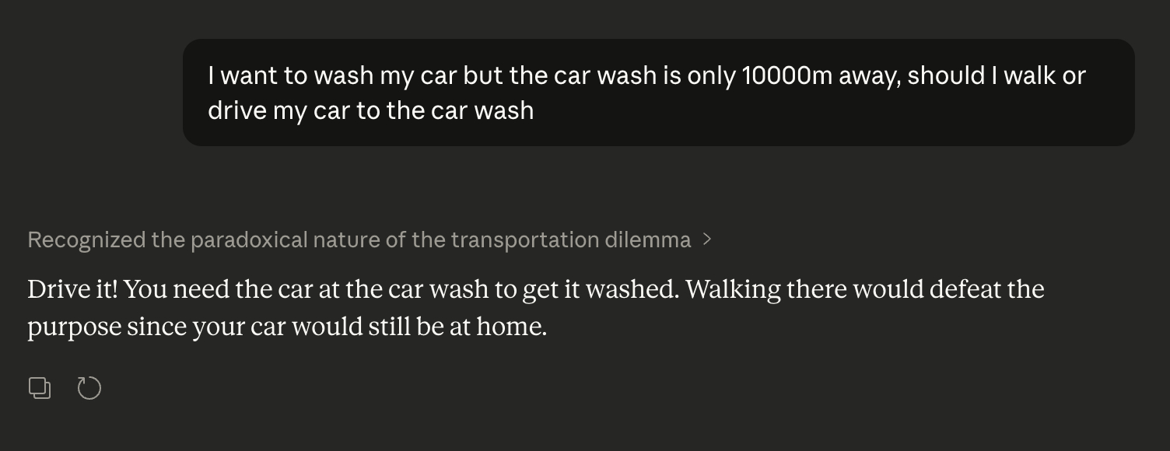
Task: Click 'purpose since your car' response line
Action: [156, 327]
